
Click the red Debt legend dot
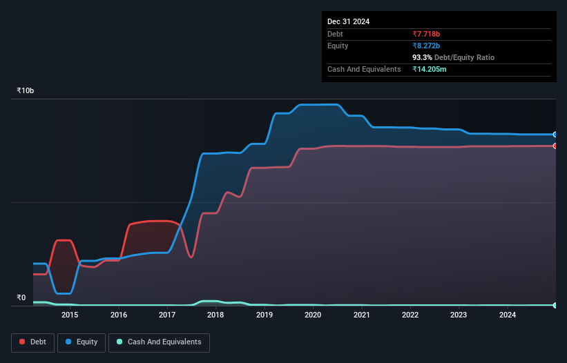coord(22,342)
